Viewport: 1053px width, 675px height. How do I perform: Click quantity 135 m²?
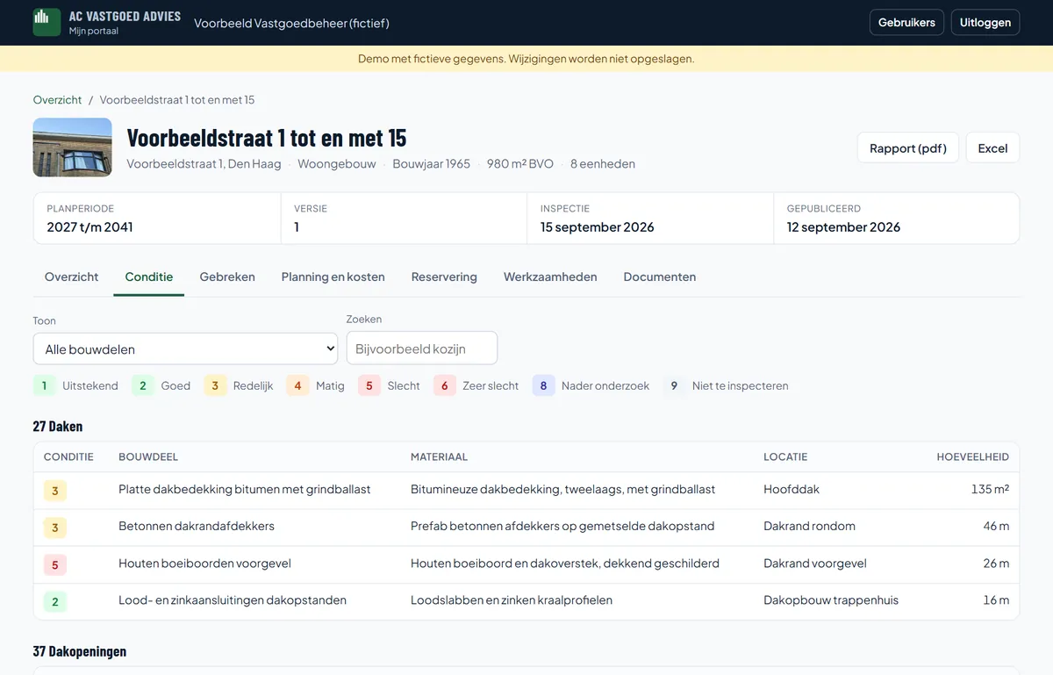tap(990, 490)
